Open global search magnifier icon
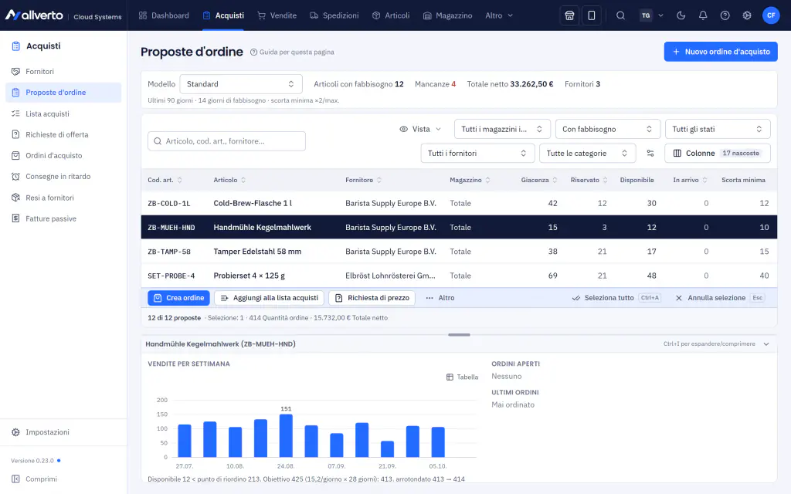 (620, 15)
